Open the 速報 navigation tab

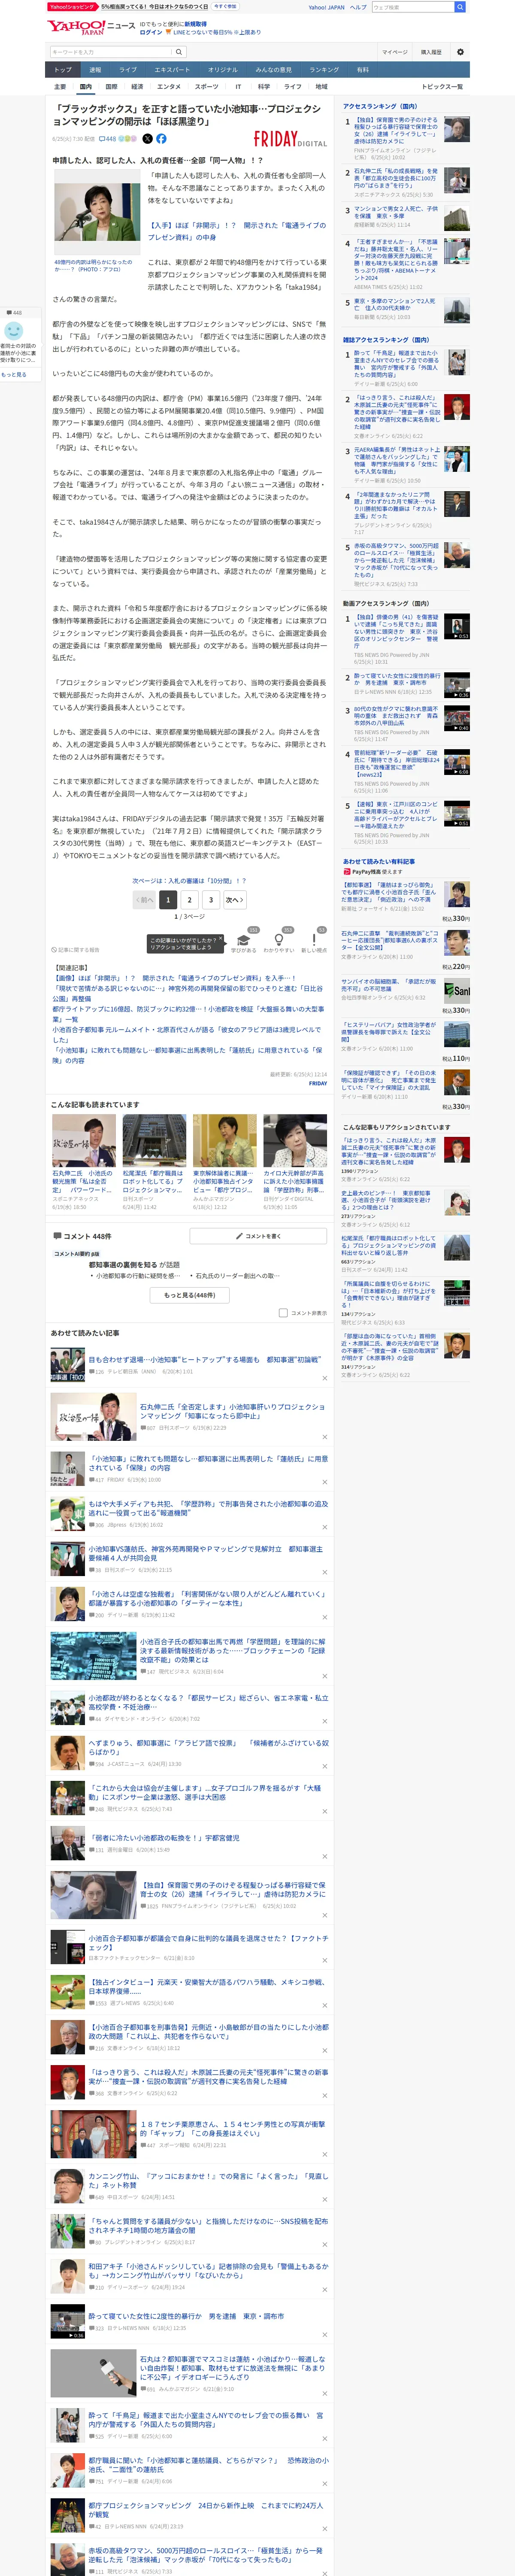point(95,70)
